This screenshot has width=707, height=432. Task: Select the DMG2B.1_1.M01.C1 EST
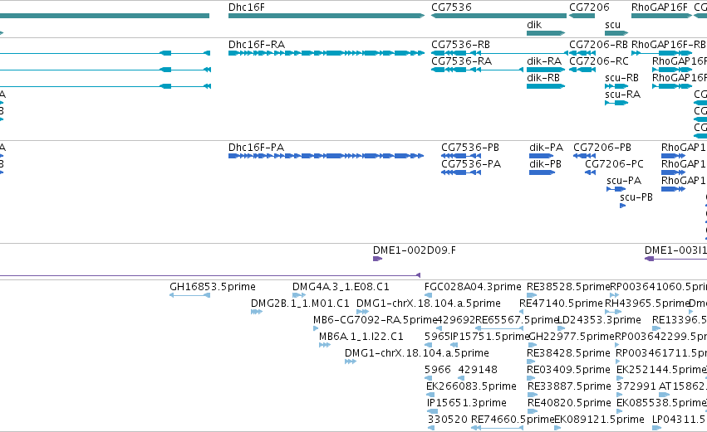point(257,313)
